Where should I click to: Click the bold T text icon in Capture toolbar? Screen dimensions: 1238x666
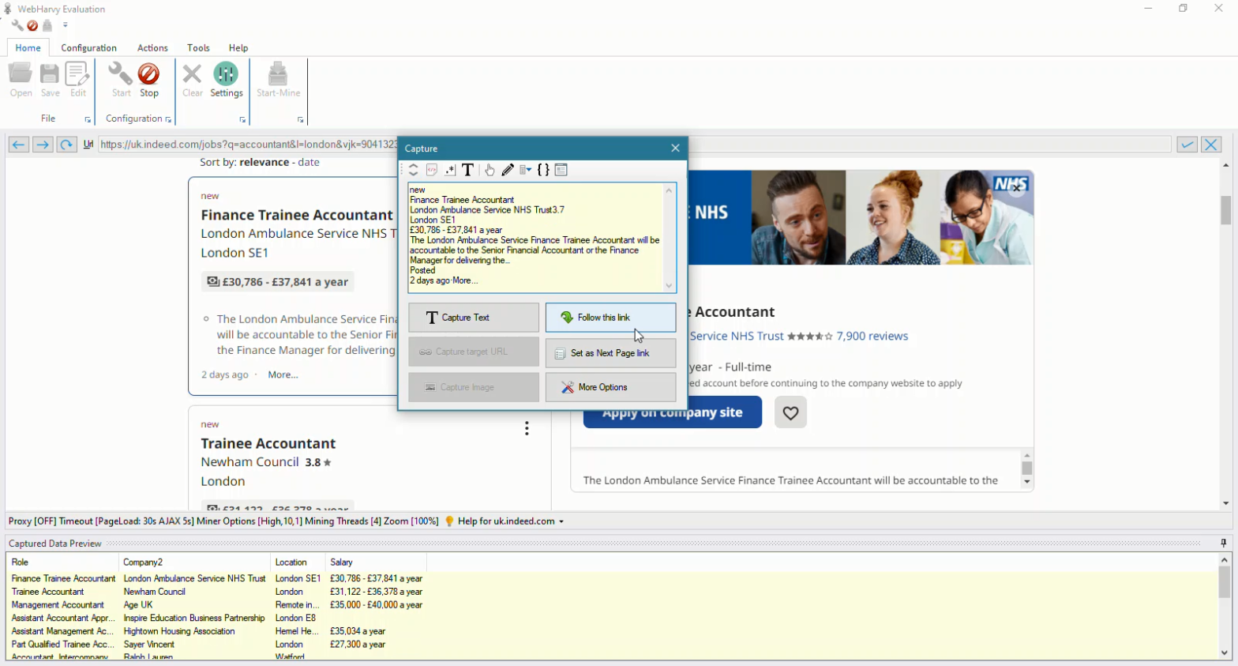[468, 170]
